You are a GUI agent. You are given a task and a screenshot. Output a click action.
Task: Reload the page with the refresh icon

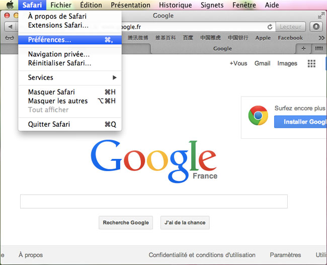[x=270, y=27]
